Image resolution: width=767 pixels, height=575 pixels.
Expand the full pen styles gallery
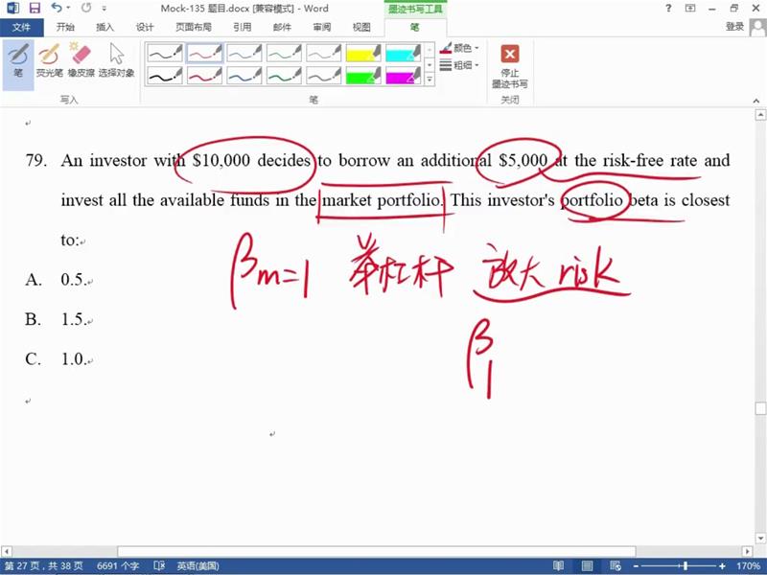coord(430,79)
